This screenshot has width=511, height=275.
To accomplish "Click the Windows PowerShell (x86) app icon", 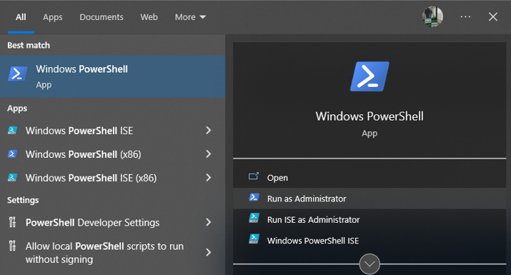I will [x=12, y=154].
